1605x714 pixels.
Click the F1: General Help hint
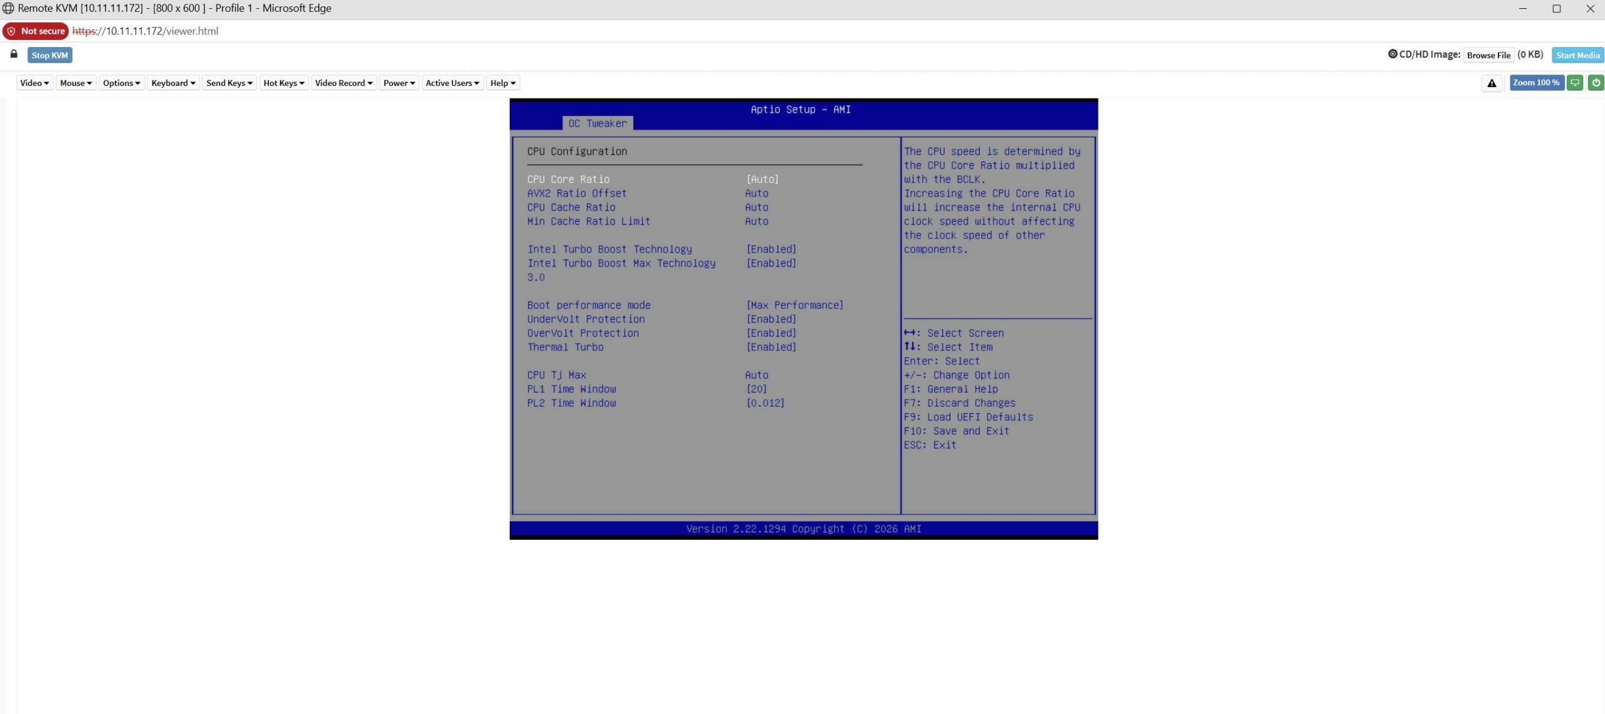(x=950, y=389)
